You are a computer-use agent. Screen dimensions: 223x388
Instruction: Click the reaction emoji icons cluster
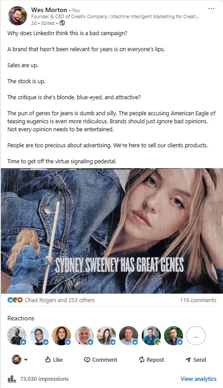point(15,300)
